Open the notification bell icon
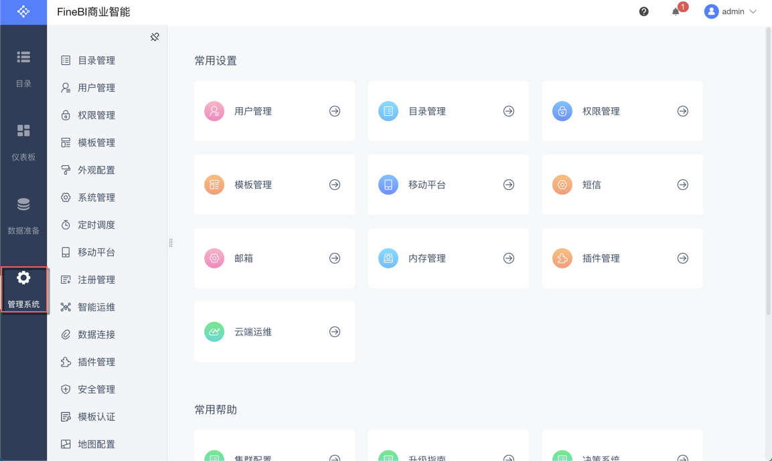 (676, 11)
